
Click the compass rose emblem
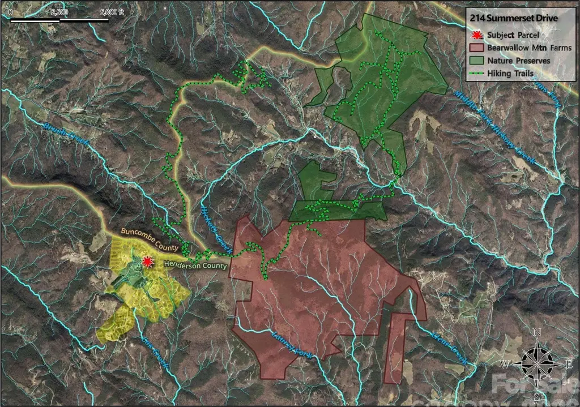click(x=537, y=363)
